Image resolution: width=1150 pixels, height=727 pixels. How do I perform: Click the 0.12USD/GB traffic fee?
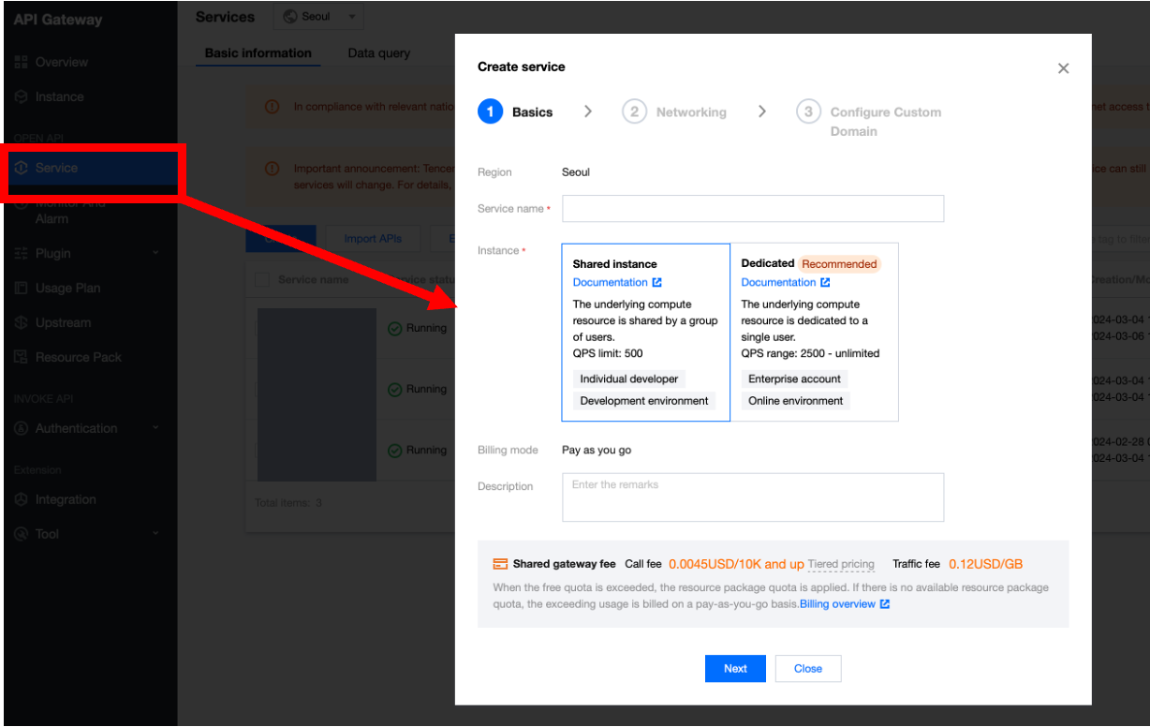click(x=985, y=564)
